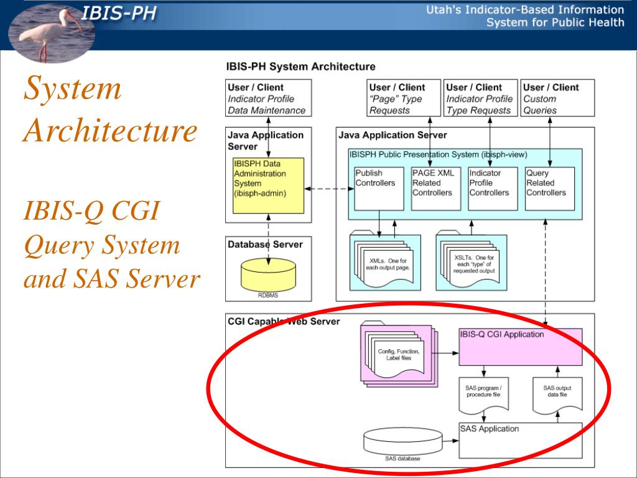637x478 pixels.
Task: Click the yellow IBISPH Data Administration System box
Action: coord(268,185)
